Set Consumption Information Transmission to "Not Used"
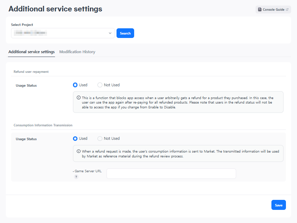The width and height of the screenshot is (297, 223). [x=100, y=138]
